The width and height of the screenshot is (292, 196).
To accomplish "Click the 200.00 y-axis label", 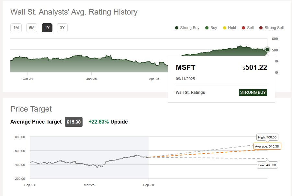I will tap(20, 179).
